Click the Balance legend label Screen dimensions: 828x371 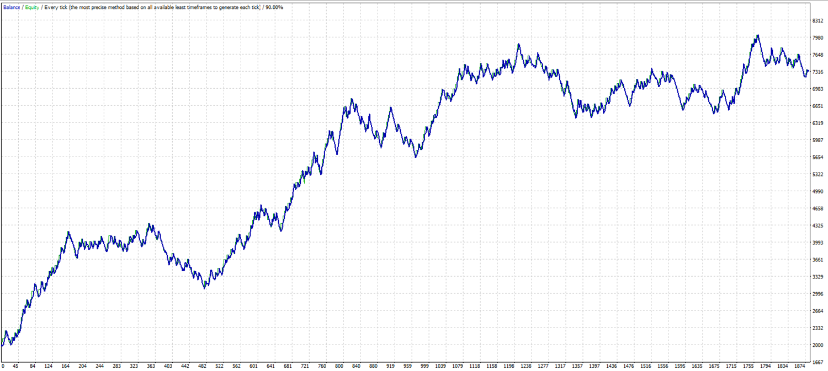pos(12,8)
